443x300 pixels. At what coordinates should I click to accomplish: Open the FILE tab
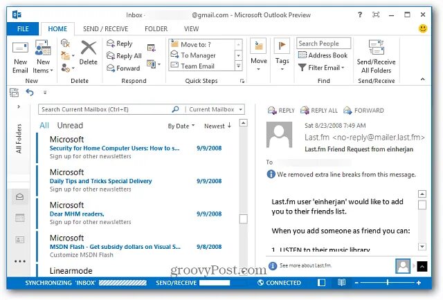point(23,29)
